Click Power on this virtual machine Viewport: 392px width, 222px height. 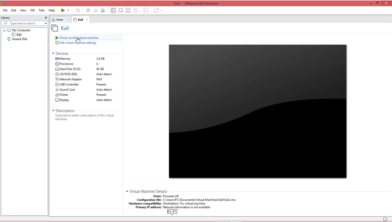79,38
